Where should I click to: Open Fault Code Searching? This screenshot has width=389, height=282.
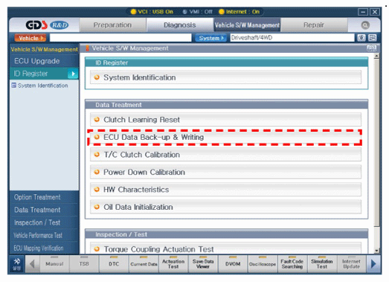tap(292, 264)
